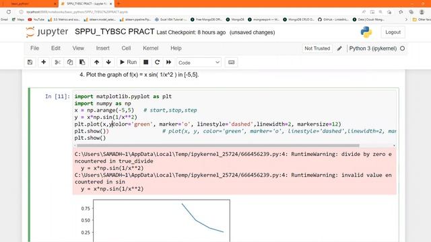Screen dimensions: 431x242
Task: Click the output plot graph
Action: pyautogui.click(x=162, y=220)
